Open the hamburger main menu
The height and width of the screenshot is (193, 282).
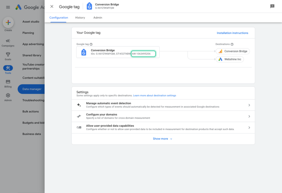8,7
